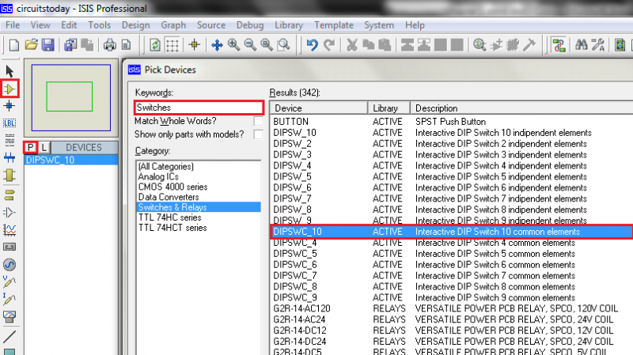Select TTL 74HC series category
Screen dimensions: 633x355
pyautogui.click(x=169, y=217)
